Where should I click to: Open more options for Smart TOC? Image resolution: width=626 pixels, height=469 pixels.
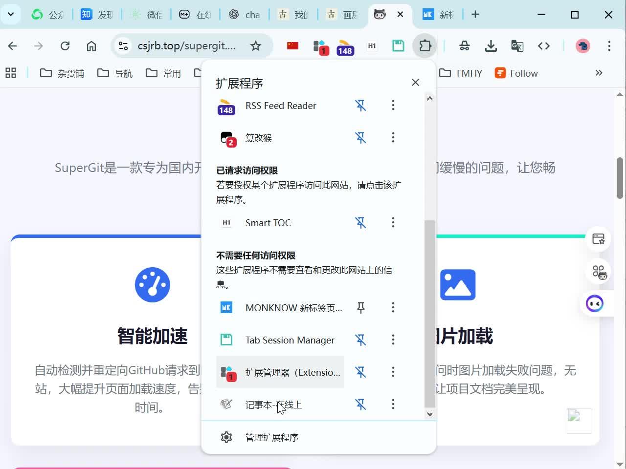[x=393, y=223]
